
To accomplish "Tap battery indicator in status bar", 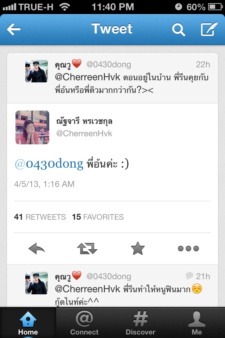I will [x=215, y=7].
